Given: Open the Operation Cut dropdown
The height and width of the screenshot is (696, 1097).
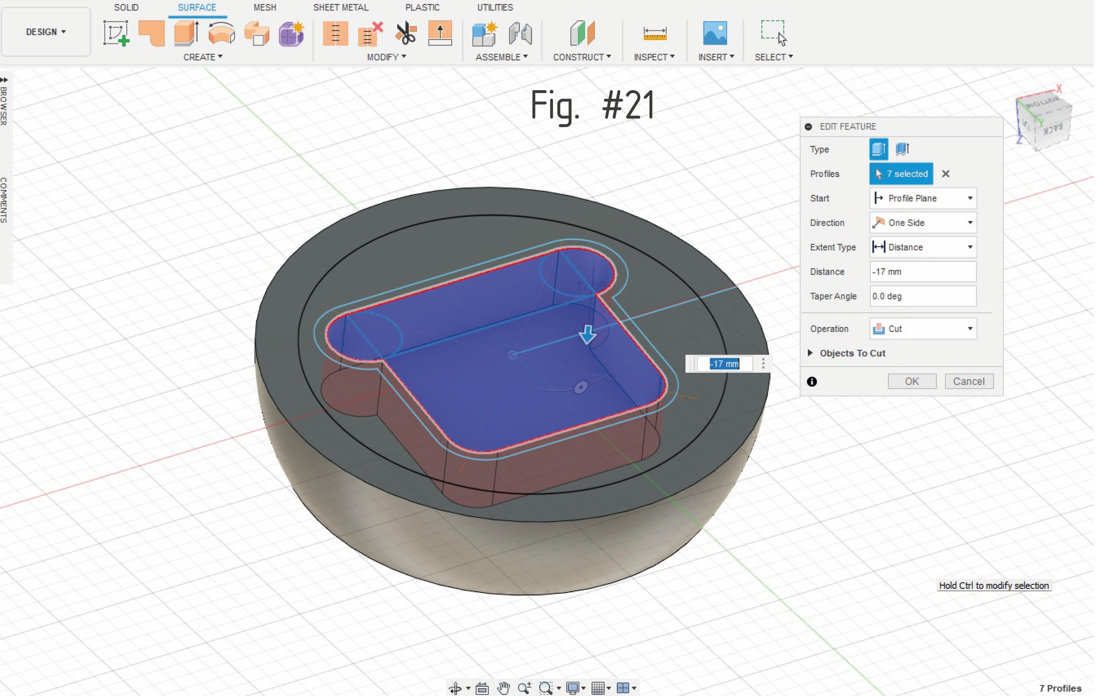Looking at the screenshot, I should pos(923,329).
